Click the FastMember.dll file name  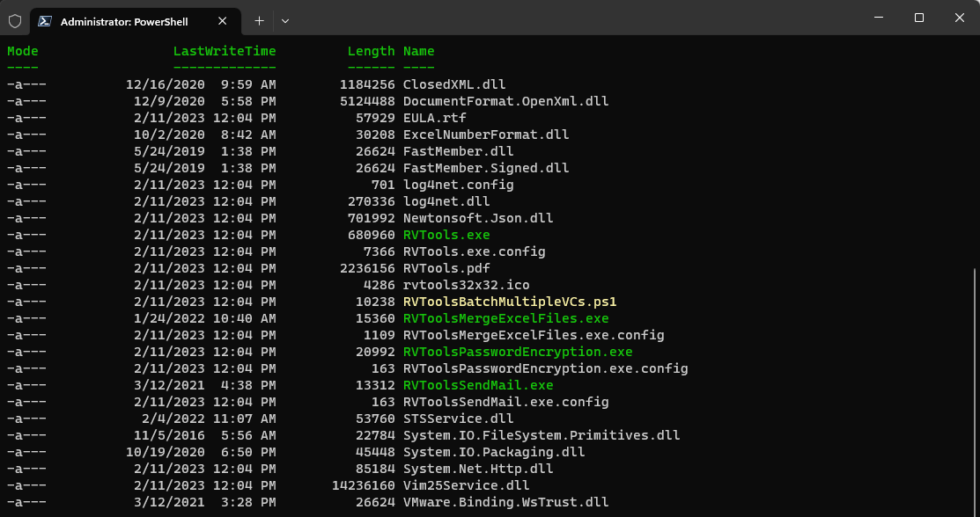pos(458,152)
